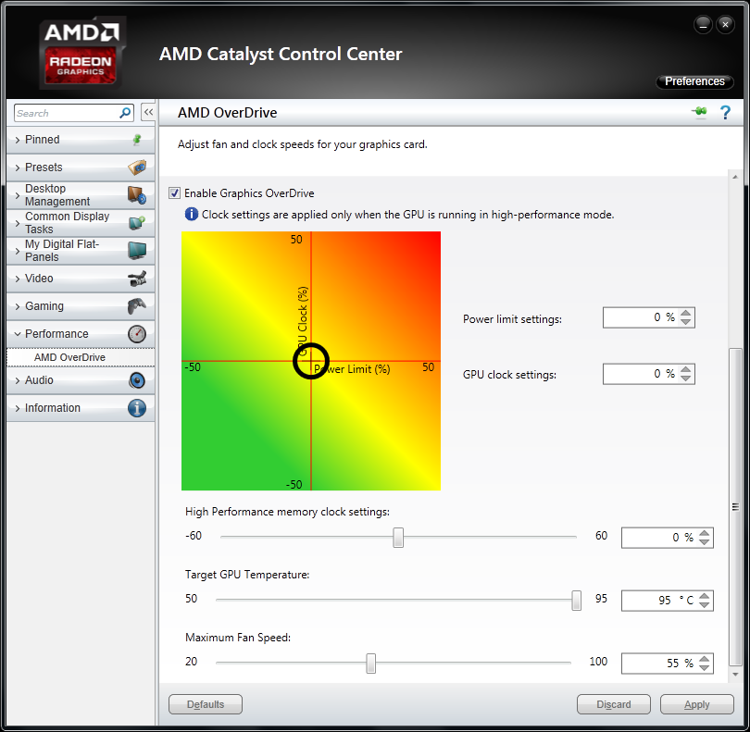Click the Video camcorder icon
The width and height of the screenshot is (750, 732).
(x=137, y=279)
